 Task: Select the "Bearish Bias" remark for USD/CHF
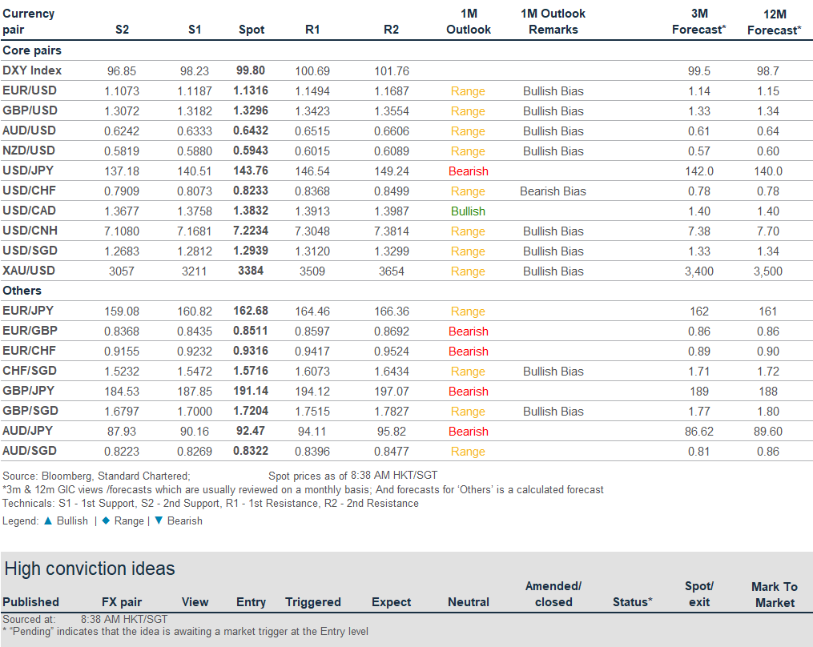553,191
